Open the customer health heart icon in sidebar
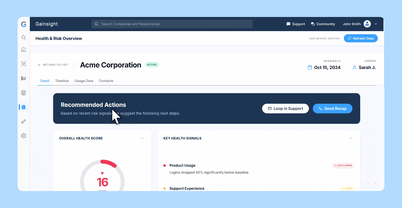This screenshot has width=402, height=208. pos(24,64)
